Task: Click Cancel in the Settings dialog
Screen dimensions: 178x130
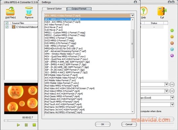Action: [129, 124]
